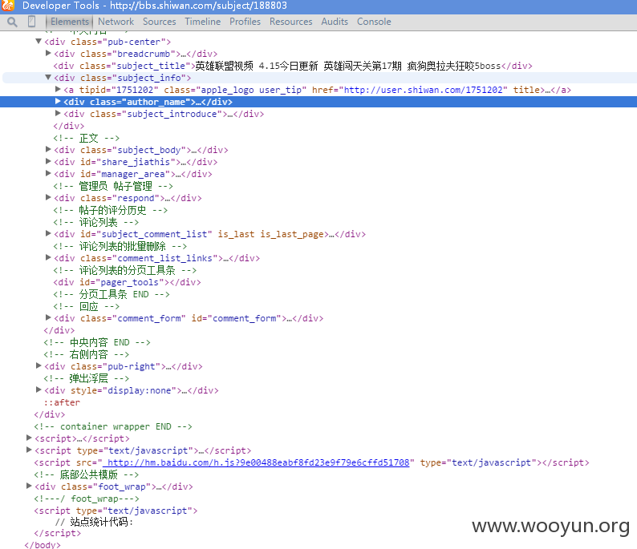Select the ::after pseudo-element row
Screen dimensions: 637x549
click(62, 402)
